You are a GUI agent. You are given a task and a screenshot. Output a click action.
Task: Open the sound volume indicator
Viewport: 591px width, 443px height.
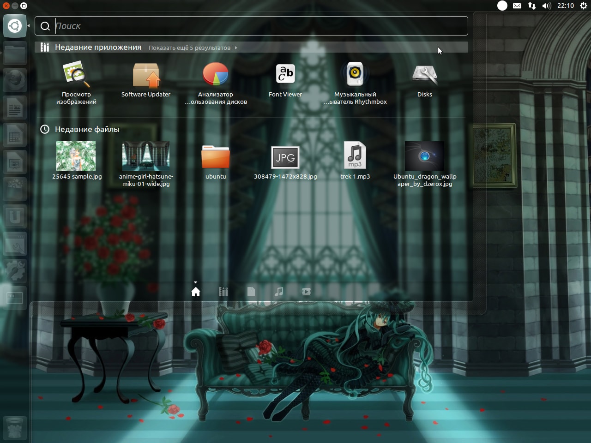547,6
